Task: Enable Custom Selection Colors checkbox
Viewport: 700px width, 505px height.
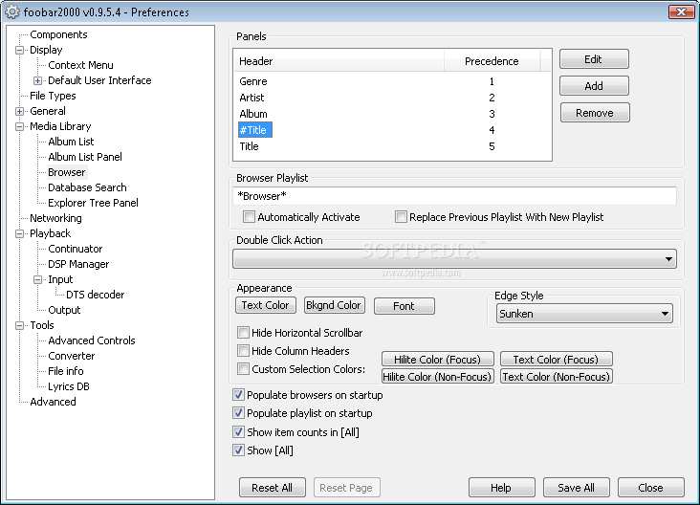Action: pos(243,369)
